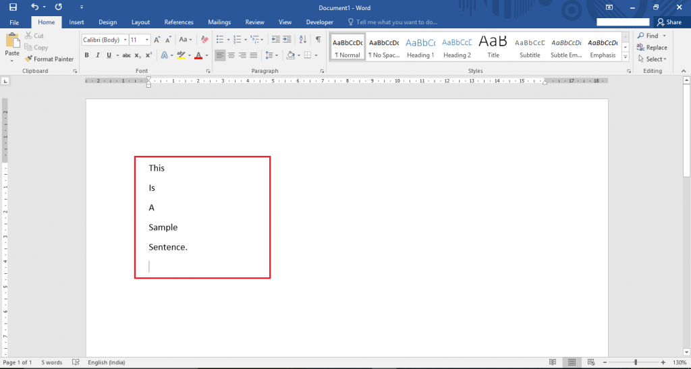This screenshot has height=369, width=691.
Task: Click the Bullets list icon
Action: [221, 40]
